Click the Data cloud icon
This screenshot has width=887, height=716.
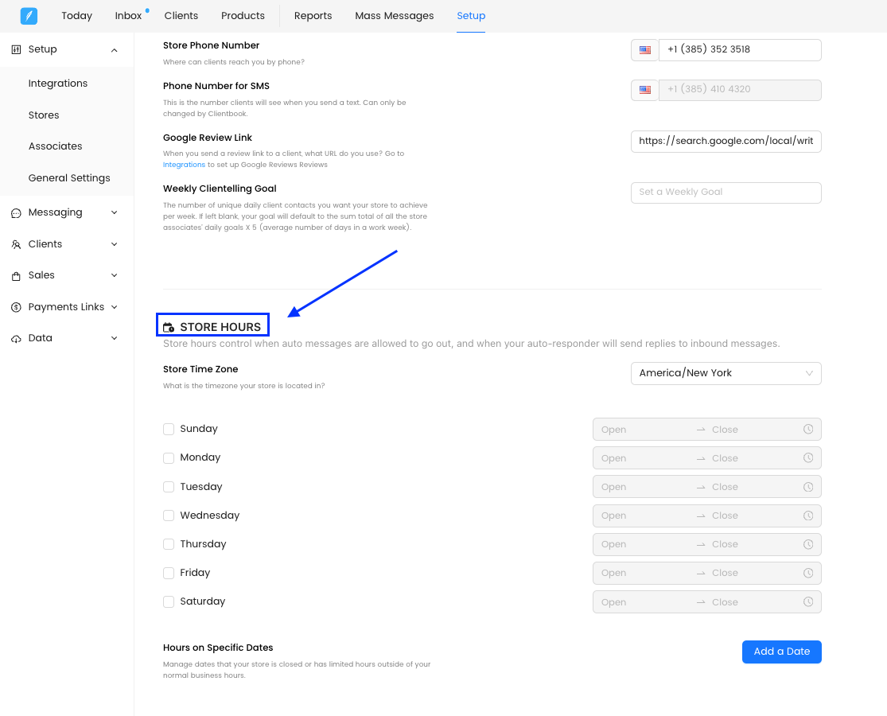coord(17,339)
